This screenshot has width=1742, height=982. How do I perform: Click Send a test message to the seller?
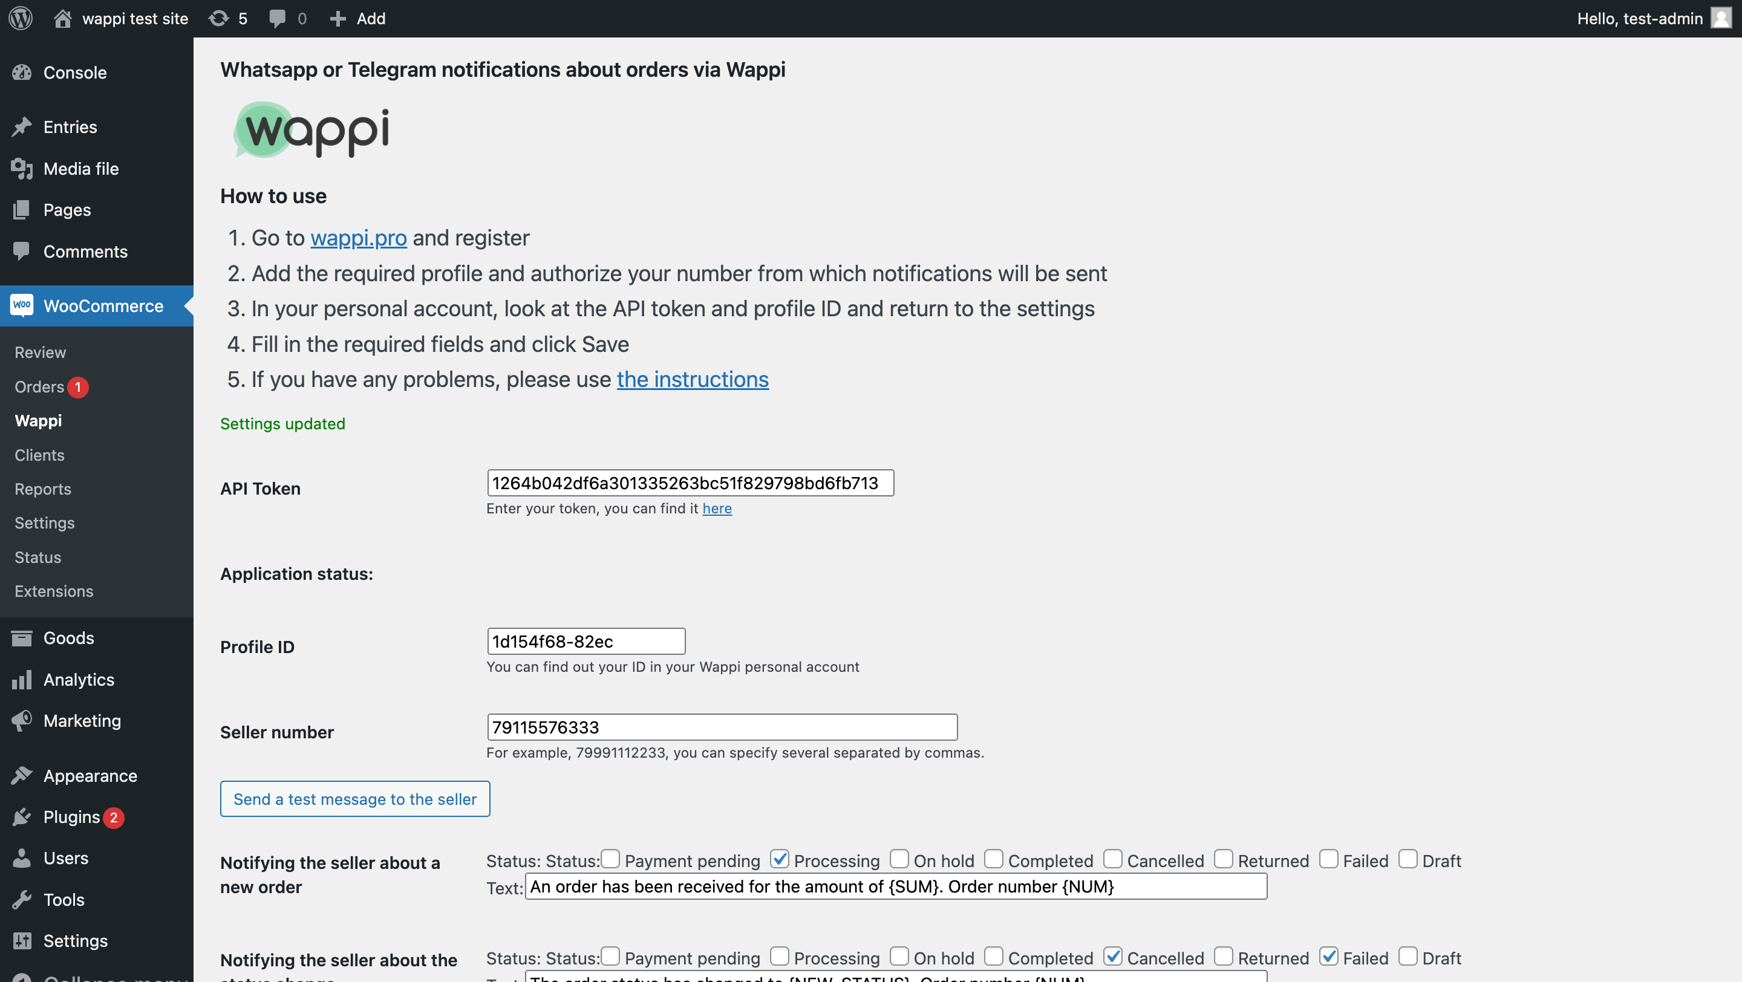coord(354,799)
